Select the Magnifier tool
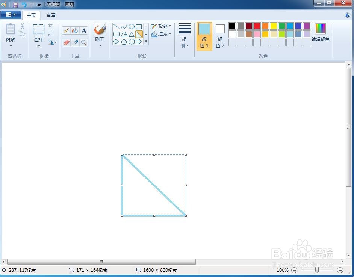Screen dimensions: 354x277 [x=84, y=43]
